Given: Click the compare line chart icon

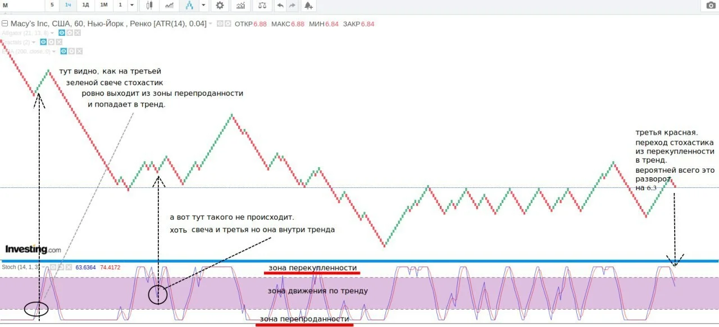Looking at the screenshot, I should click(x=169, y=6).
